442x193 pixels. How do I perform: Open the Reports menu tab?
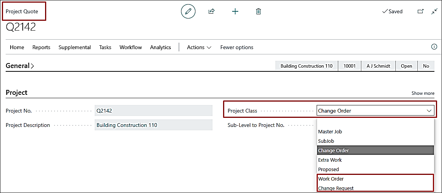tap(41, 47)
